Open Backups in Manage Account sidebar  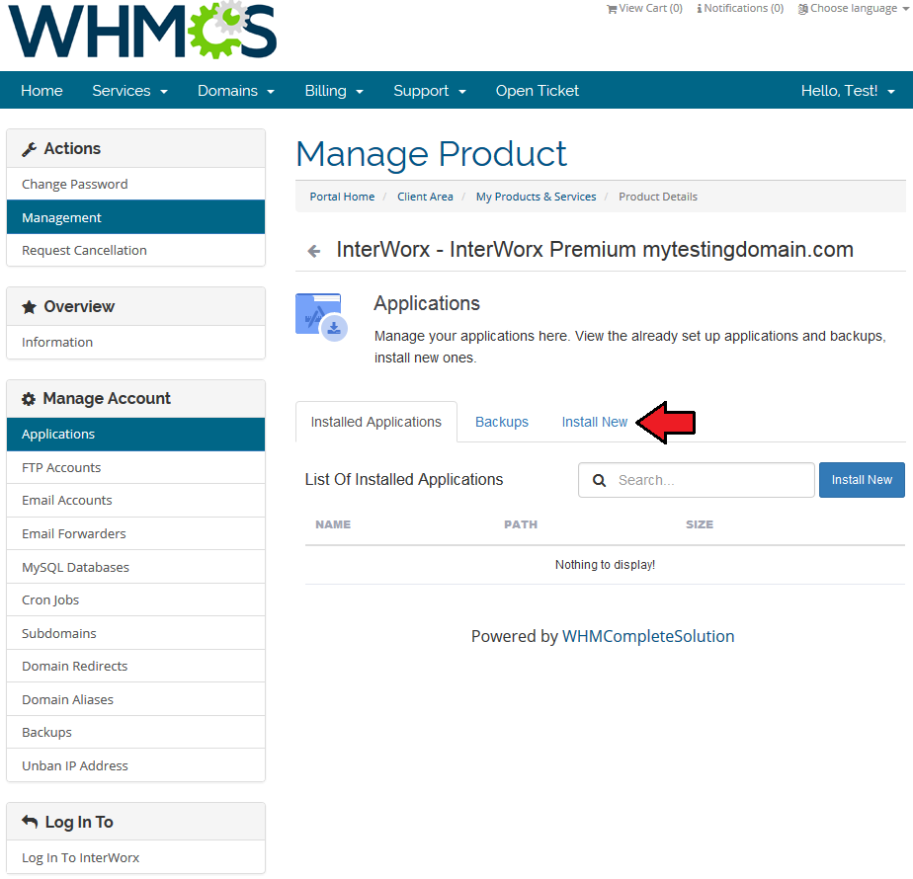[x=135, y=732]
